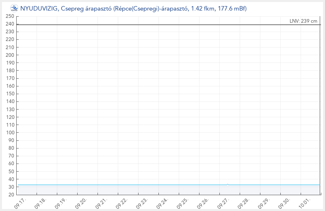Image resolution: width=325 pixels, height=211 pixels.
Task: Click the 100 value on y-axis
Action: [x=10, y=133]
